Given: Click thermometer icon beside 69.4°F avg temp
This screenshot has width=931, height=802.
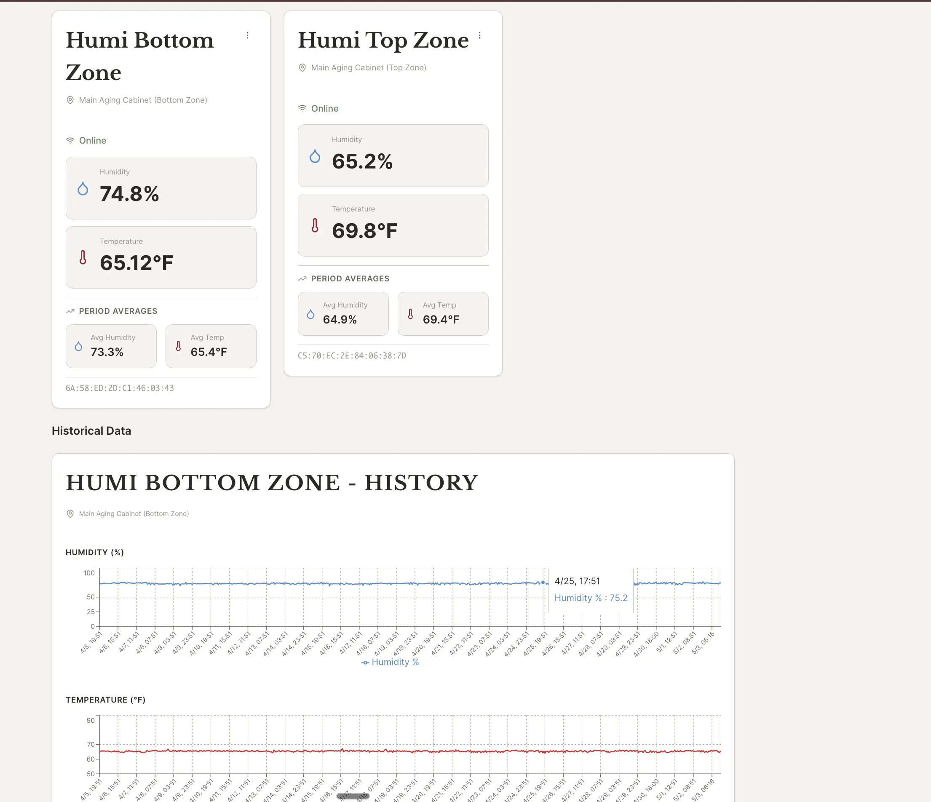Looking at the screenshot, I should 410,314.
